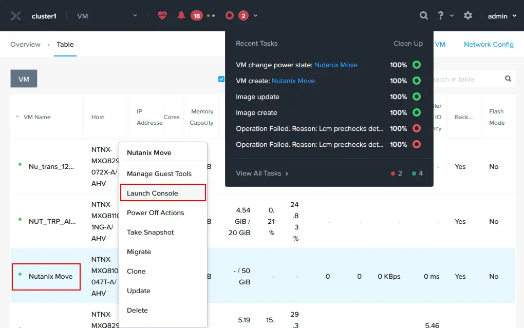The width and height of the screenshot is (524, 328).
Task: Choose Clone from the context menu
Action: (x=136, y=271)
